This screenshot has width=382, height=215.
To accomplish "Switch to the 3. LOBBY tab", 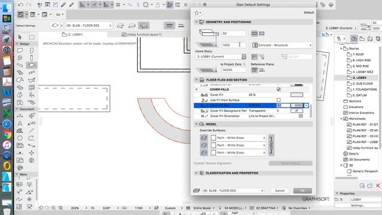I will click(73, 35).
